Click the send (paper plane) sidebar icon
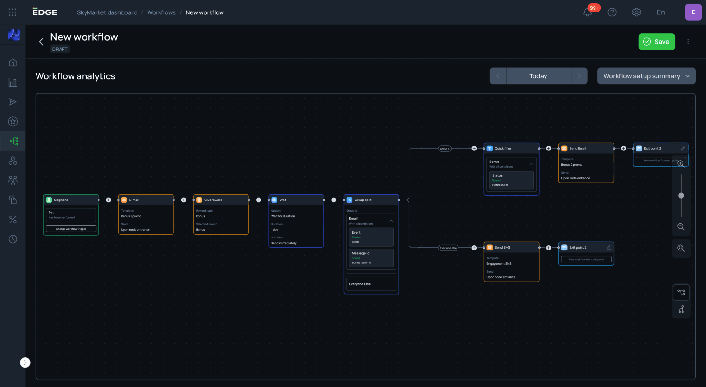 point(13,101)
